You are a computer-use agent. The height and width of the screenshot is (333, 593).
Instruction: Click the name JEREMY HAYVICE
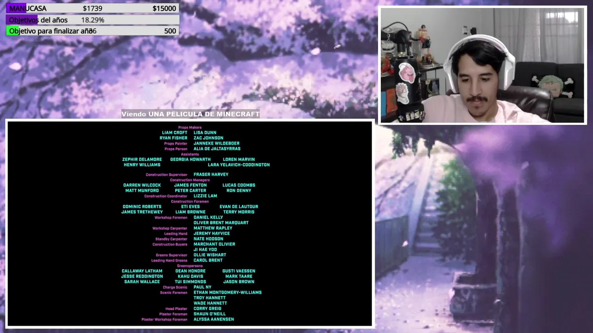pyautogui.click(x=211, y=234)
